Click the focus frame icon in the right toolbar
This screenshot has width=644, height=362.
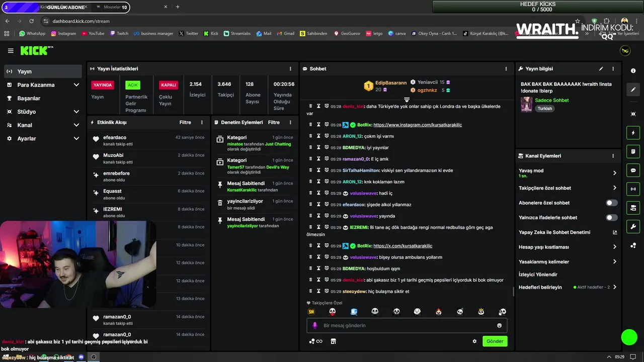[633, 114]
